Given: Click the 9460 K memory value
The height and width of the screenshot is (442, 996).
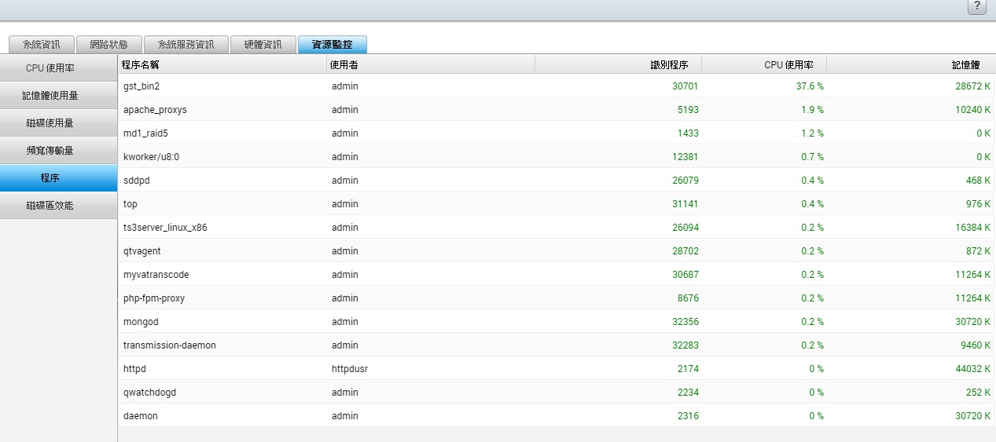Looking at the screenshot, I should pyautogui.click(x=976, y=345).
